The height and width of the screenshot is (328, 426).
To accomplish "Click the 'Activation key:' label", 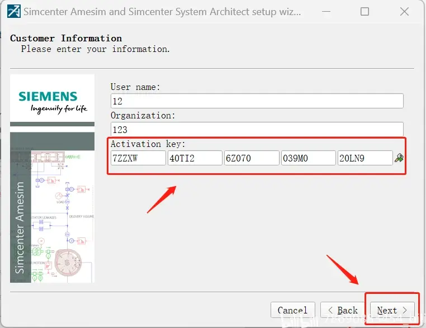I will pos(148,144).
